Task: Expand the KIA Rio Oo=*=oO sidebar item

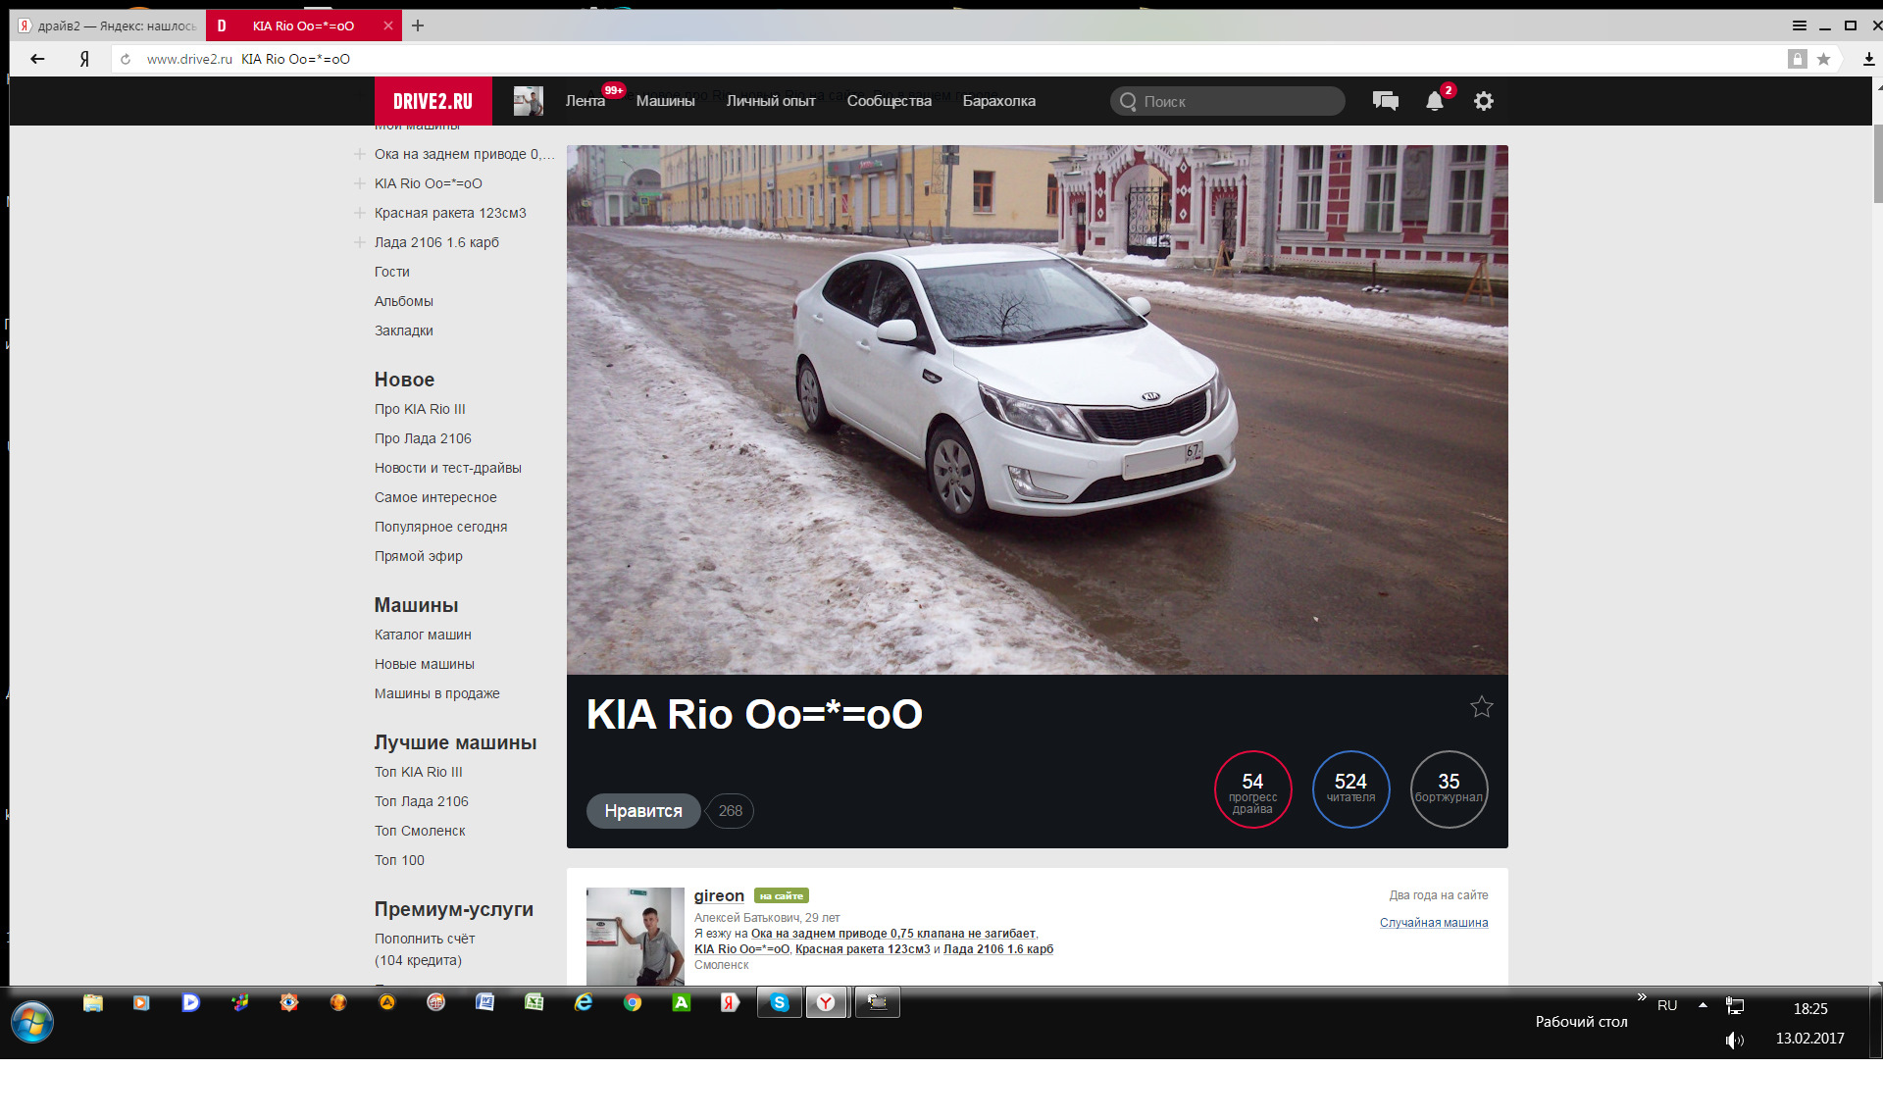Action: [360, 183]
